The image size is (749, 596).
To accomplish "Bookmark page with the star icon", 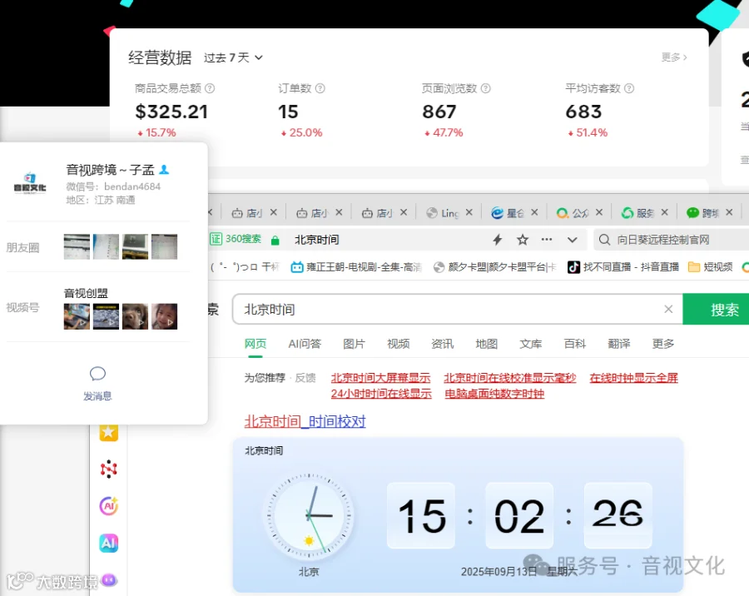I will 523,240.
